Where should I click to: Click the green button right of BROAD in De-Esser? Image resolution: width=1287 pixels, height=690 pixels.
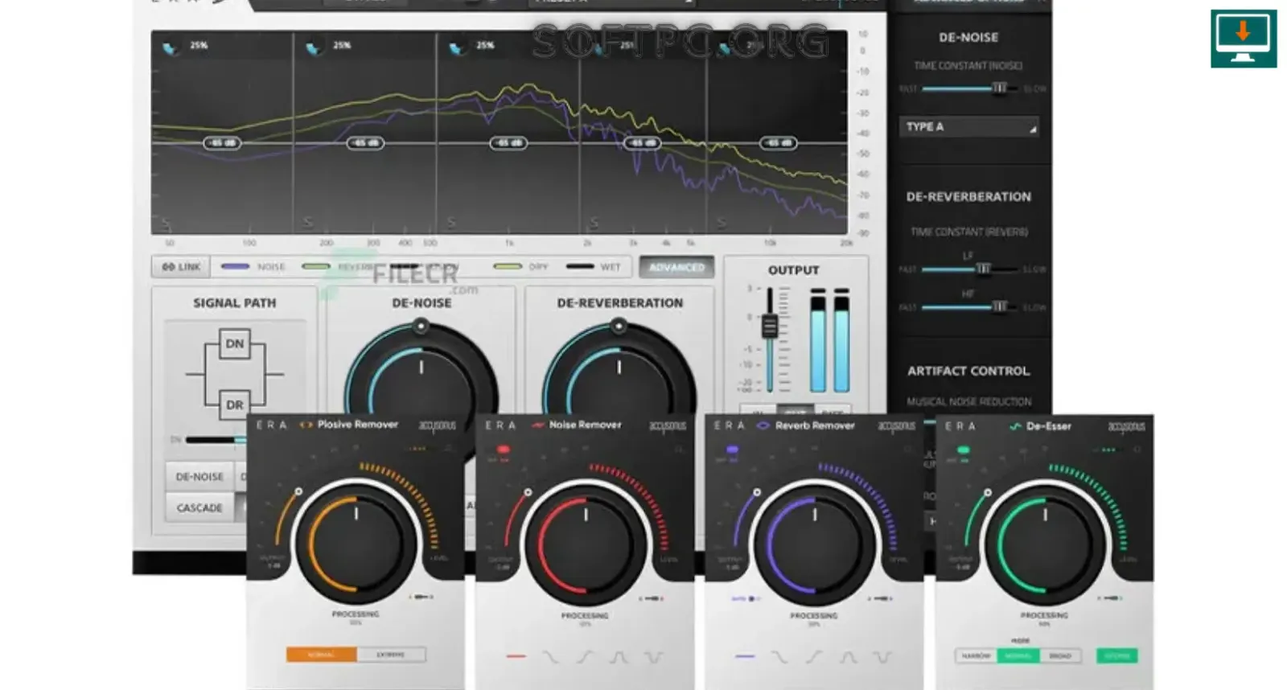pos(1117,656)
